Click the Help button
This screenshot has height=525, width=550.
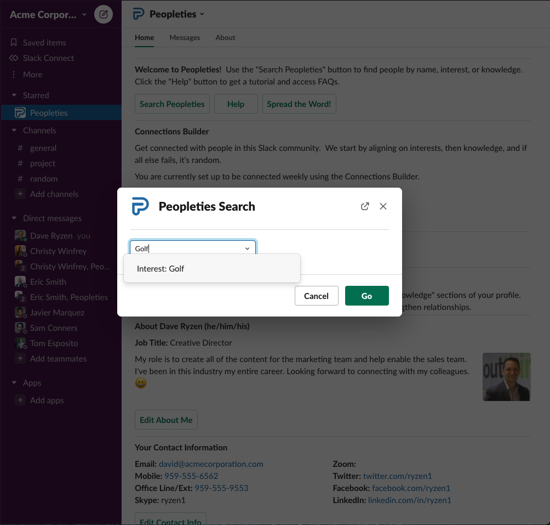(236, 104)
